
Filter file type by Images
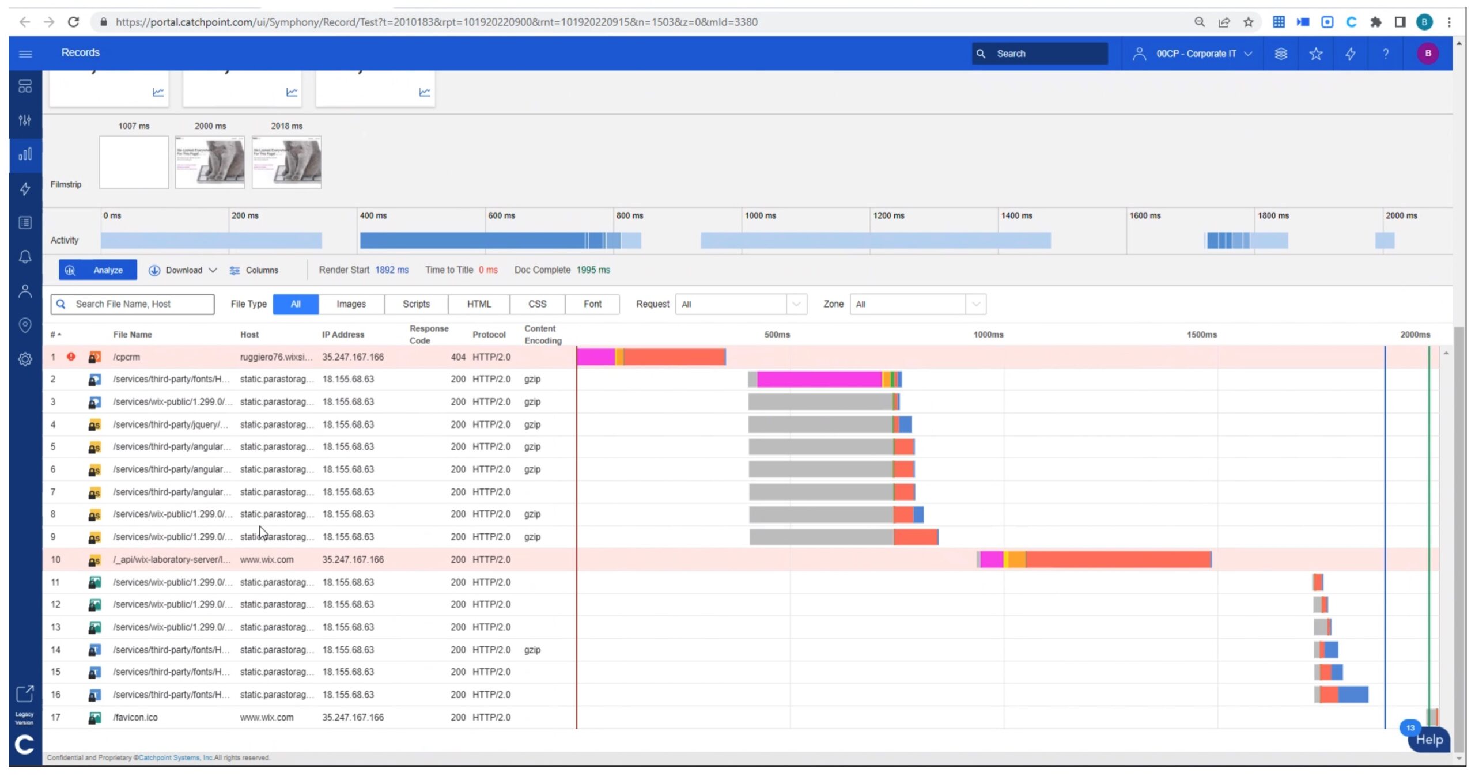point(351,304)
